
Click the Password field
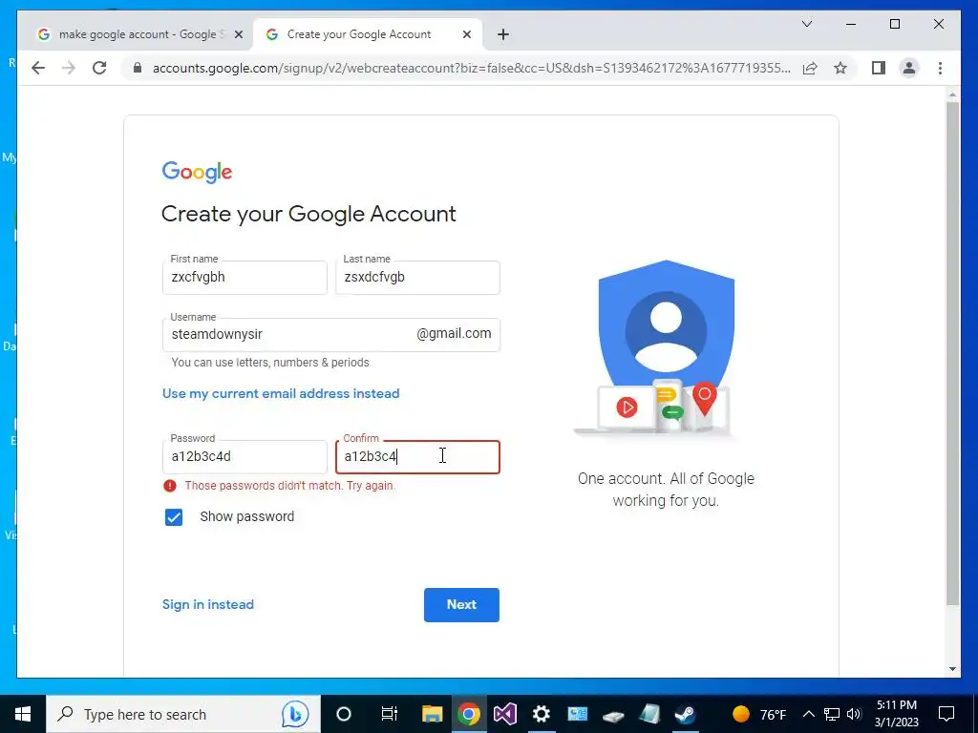244,457
